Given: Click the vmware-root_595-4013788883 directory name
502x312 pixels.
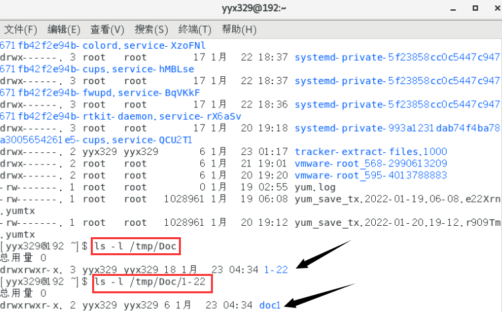Looking at the screenshot, I should pyautogui.click(x=370, y=175).
